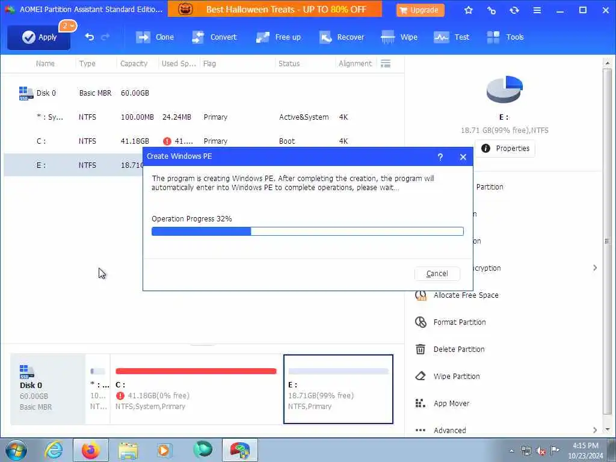616x462 pixels.
Task: Click the Wipe Partition eraser icon
Action: 420,377
